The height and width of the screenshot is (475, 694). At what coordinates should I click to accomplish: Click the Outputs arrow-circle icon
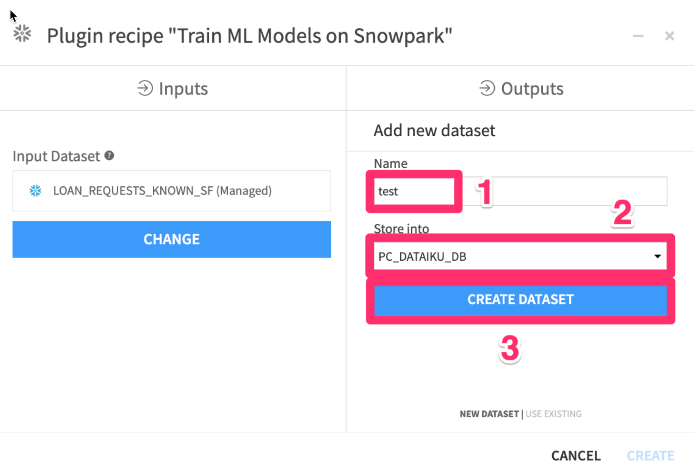coord(487,88)
